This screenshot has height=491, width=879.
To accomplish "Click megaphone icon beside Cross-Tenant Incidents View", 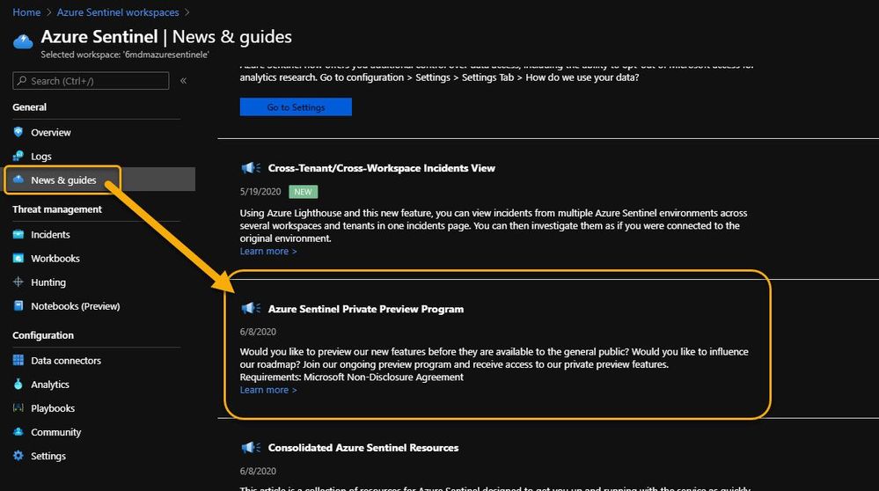I will tap(251, 167).
